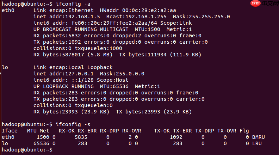Click the 'ifconfig -a' command text
Image resolution: width=279 pixels, height=155 pixels.
(73, 4)
